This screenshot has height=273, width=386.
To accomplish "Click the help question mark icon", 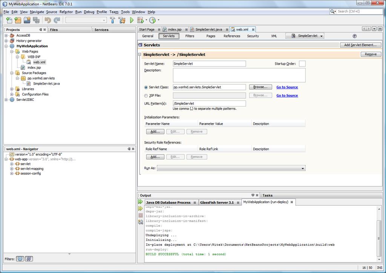I will (x=354, y=36).
